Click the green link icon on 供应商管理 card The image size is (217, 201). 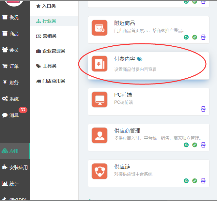click(x=194, y=145)
